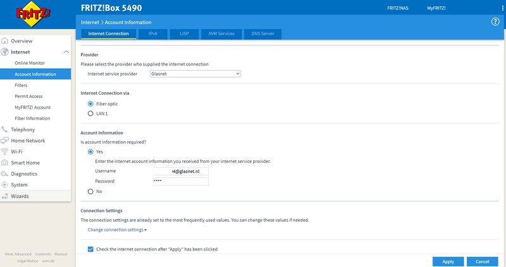
Task: Click the Home Network devices icon
Action: point(4,140)
